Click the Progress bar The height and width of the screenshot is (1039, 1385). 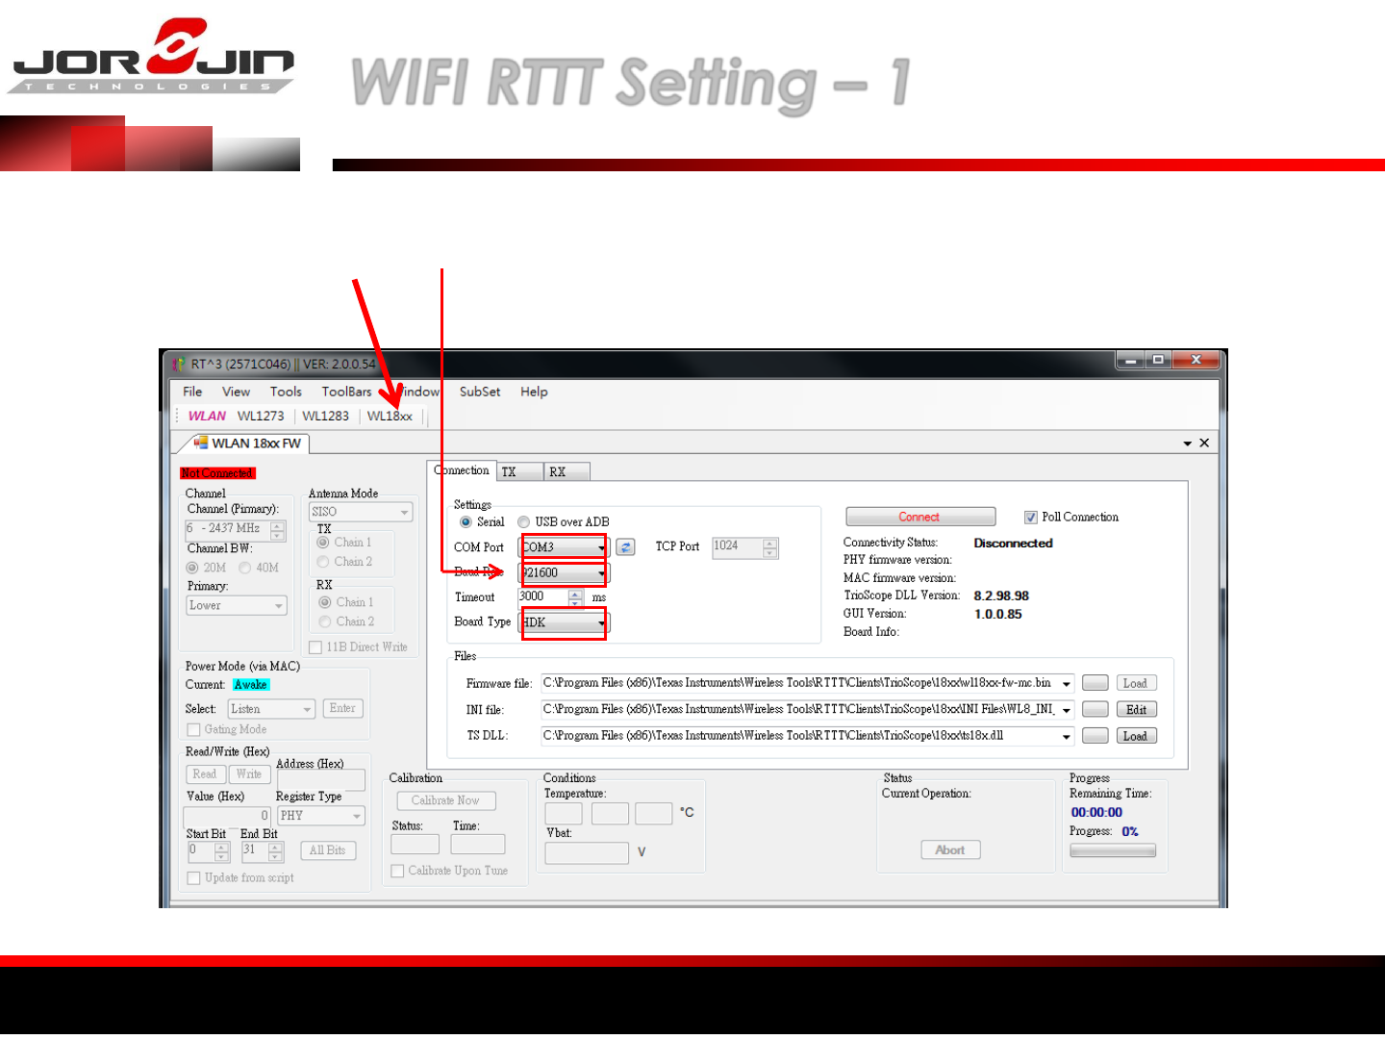(x=1113, y=850)
